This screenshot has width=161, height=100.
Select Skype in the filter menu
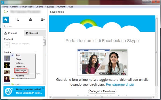pyautogui.click(x=19, y=59)
